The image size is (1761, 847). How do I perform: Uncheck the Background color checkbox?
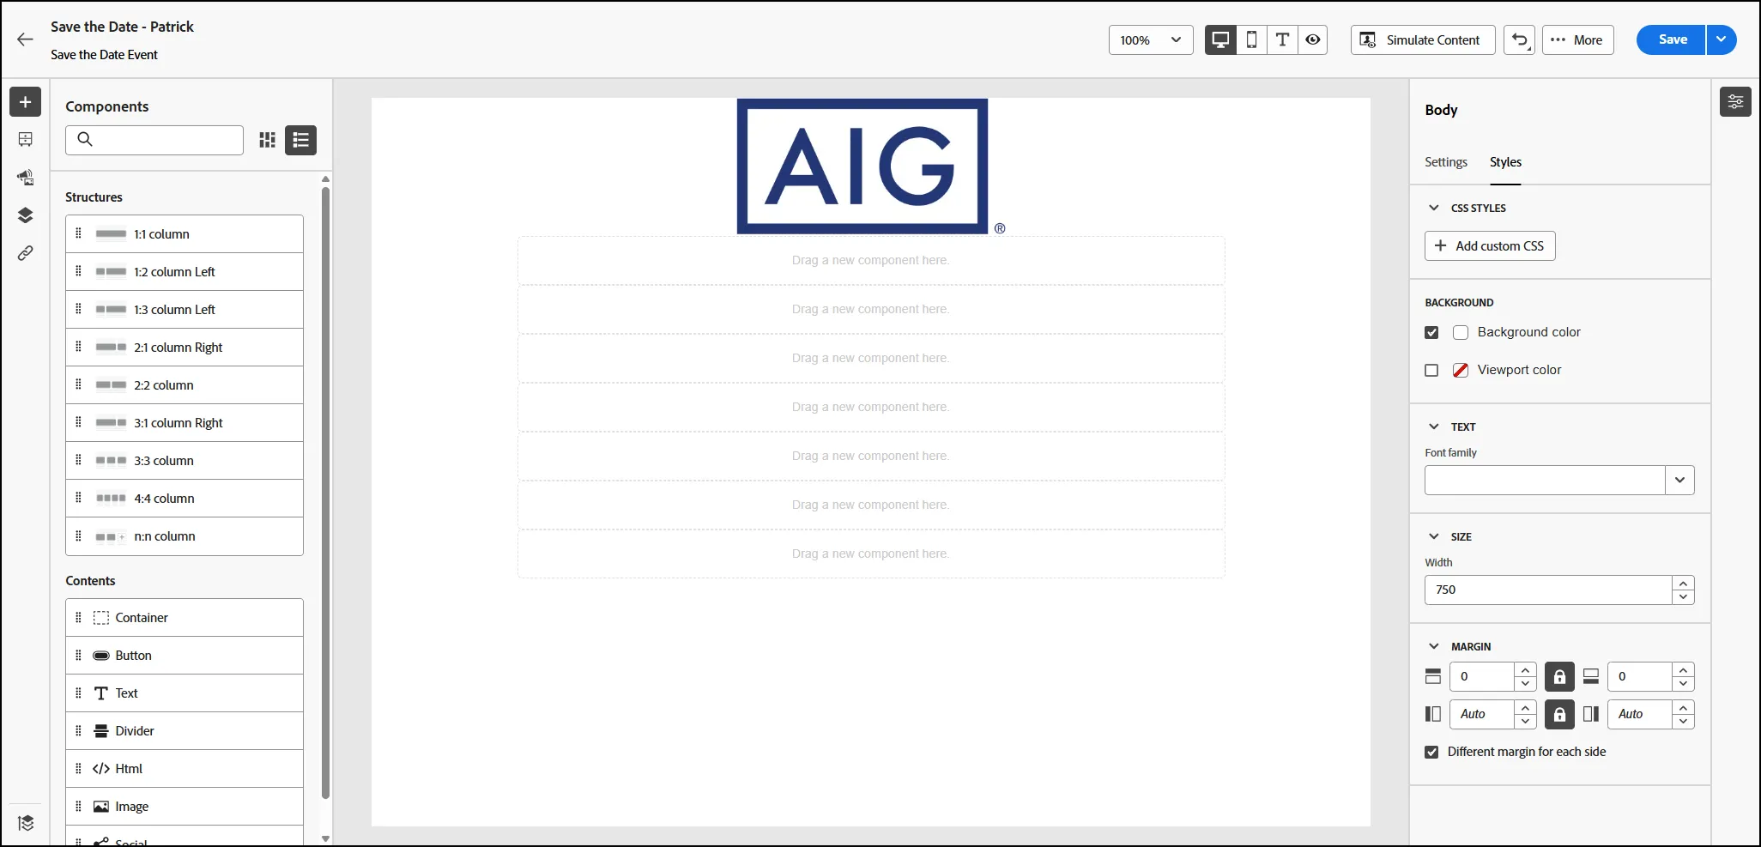[x=1431, y=332]
